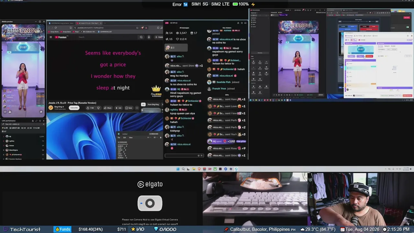The height and width of the screenshot is (233, 414).
Task: Activate YouTube voice search microphone
Action: [x=149, y=37]
